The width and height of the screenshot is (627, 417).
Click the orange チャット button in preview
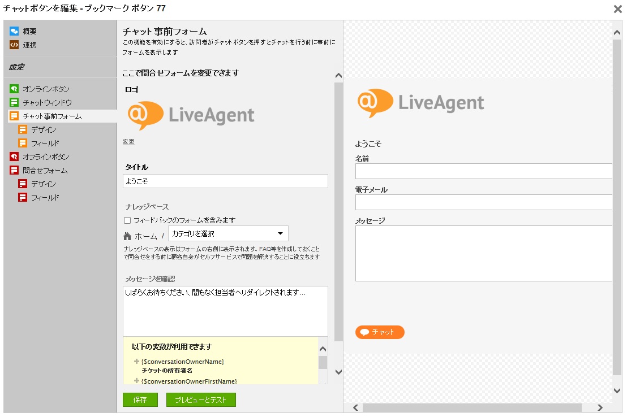(x=380, y=332)
